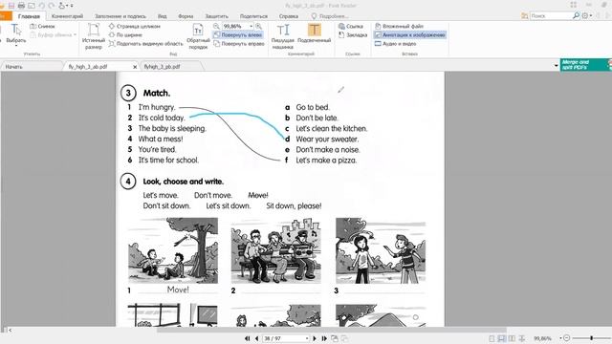Click the Ссылка link tool
The width and height of the screenshot is (612, 344).
pyautogui.click(x=351, y=26)
